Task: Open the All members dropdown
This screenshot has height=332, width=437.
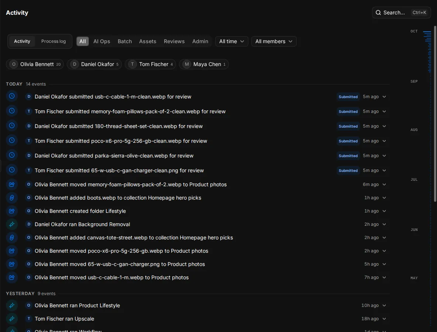Action: [x=274, y=41]
